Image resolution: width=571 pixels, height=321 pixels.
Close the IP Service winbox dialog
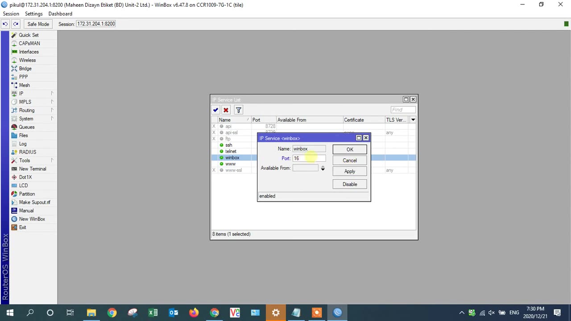tap(366, 138)
